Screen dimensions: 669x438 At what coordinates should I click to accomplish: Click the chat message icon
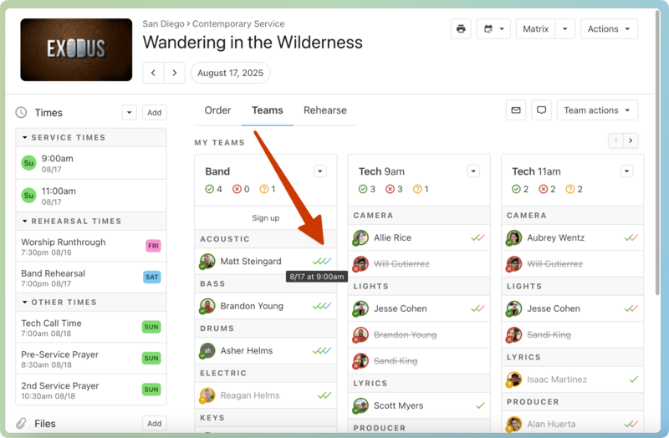click(541, 110)
